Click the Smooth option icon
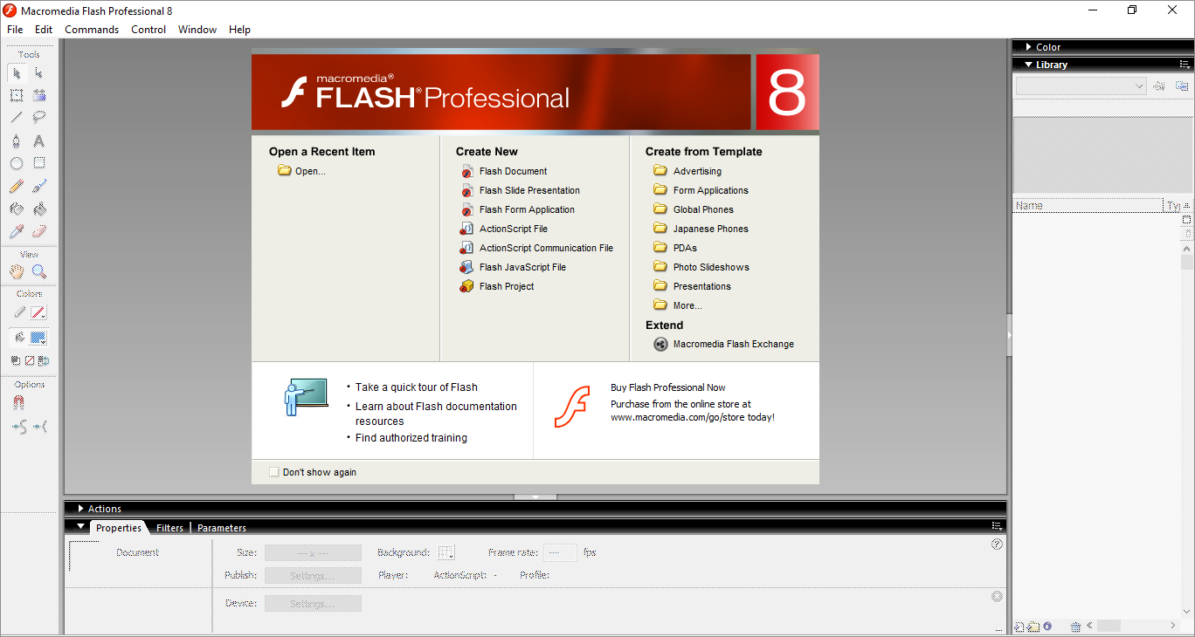The height and width of the screenshot is (637, 1195). pyautogui.click(x=18, y=427)
